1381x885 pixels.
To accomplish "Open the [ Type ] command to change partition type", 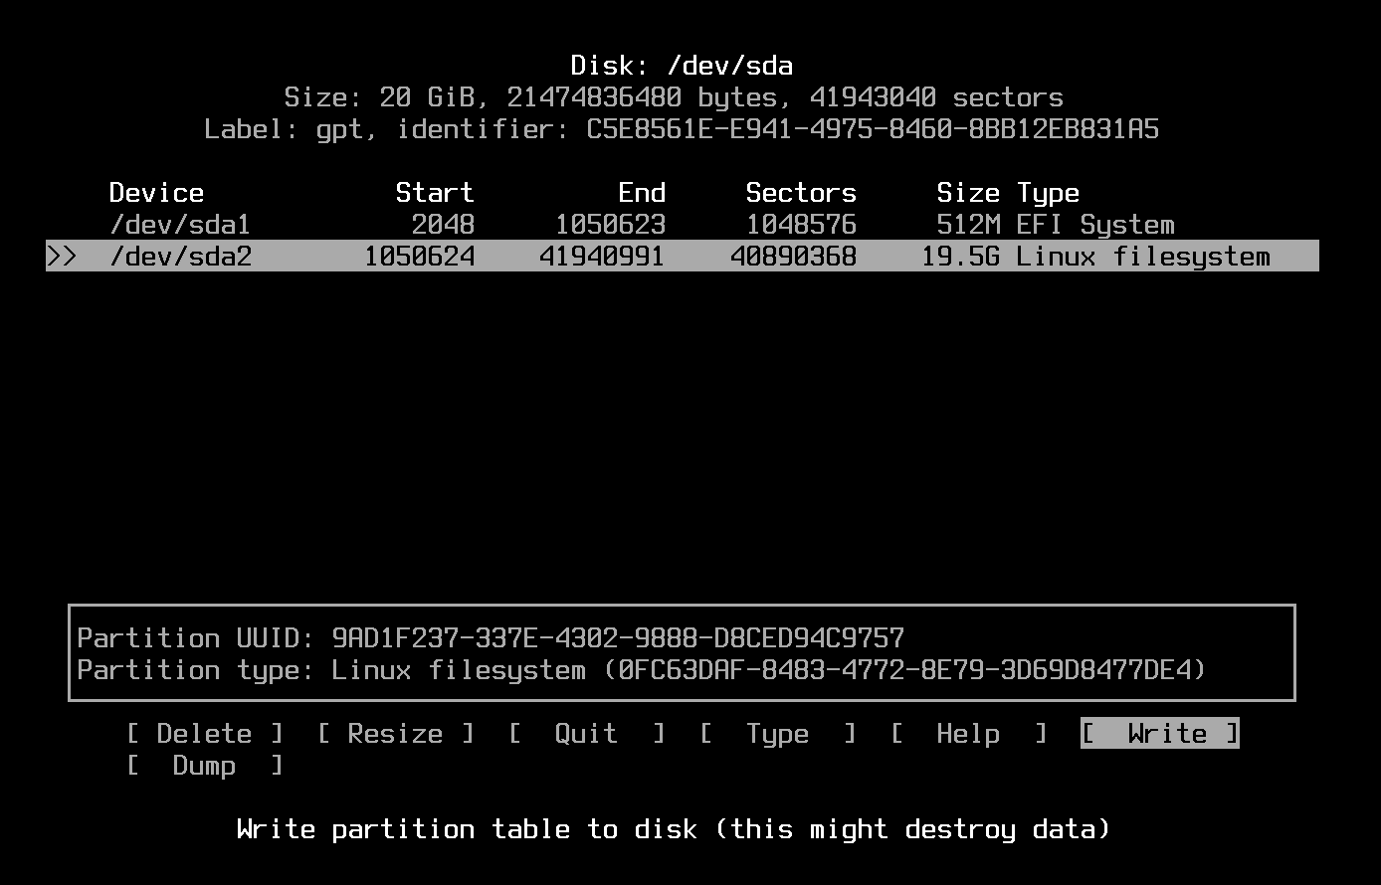I will (x=777, y=733).
